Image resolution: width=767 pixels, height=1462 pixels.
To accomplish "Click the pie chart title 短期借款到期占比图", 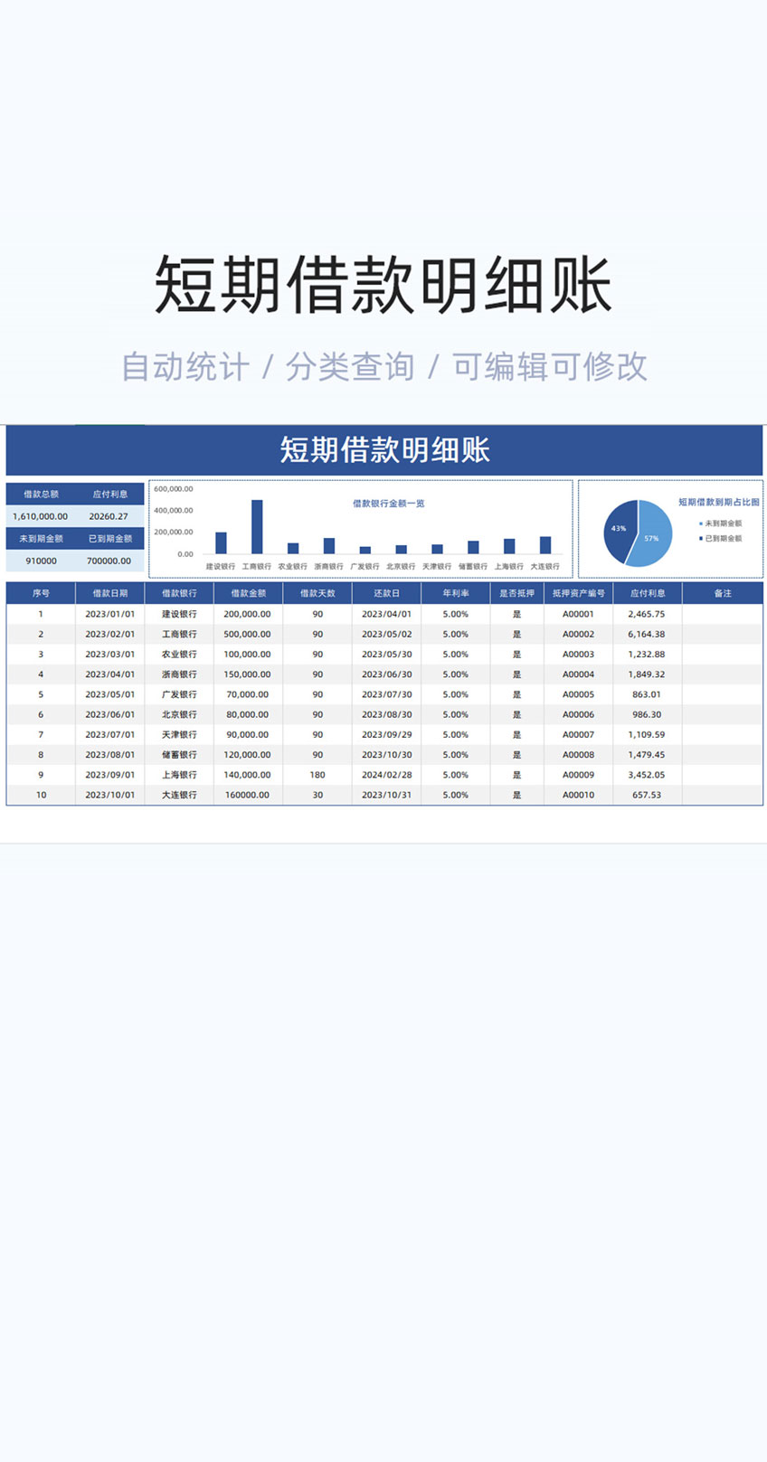I will click(719, 502).
